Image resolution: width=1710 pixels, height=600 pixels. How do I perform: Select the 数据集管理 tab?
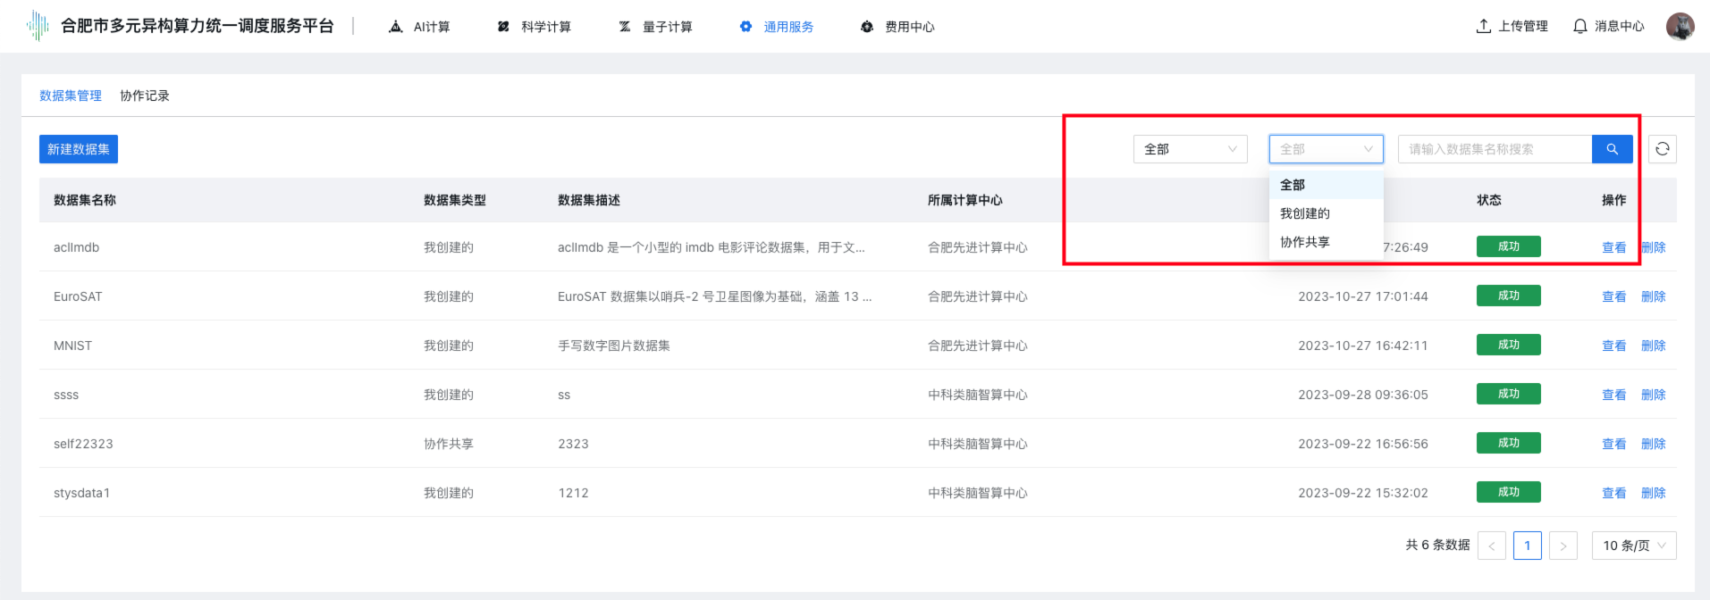point(71,96)
